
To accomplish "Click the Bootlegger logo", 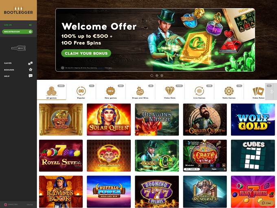I will click(x=18, y=11).
